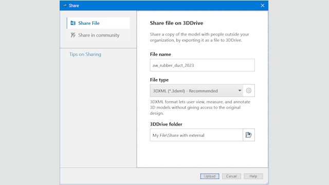Click the Cancel button

[x=231, y=176]
